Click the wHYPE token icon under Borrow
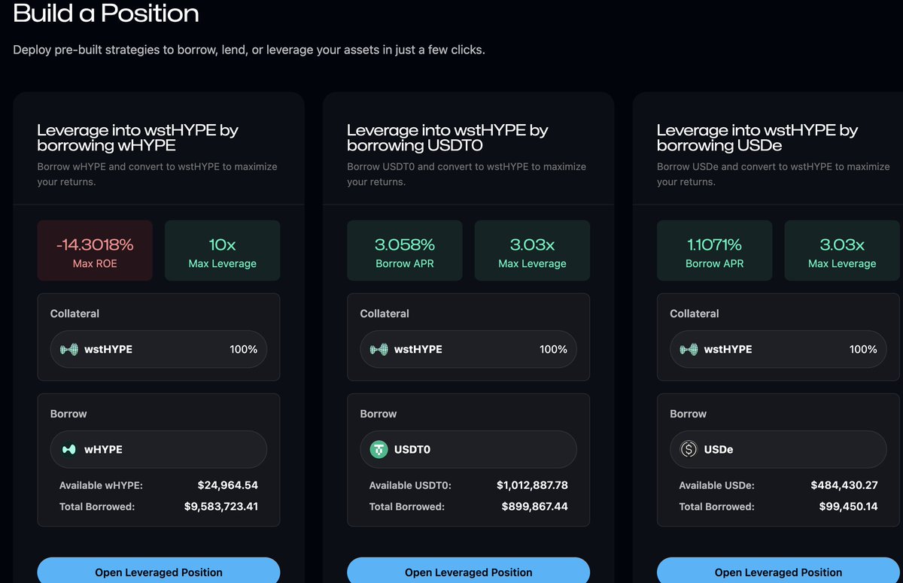This screenshot has height=583, width=903. pos(69,449)
